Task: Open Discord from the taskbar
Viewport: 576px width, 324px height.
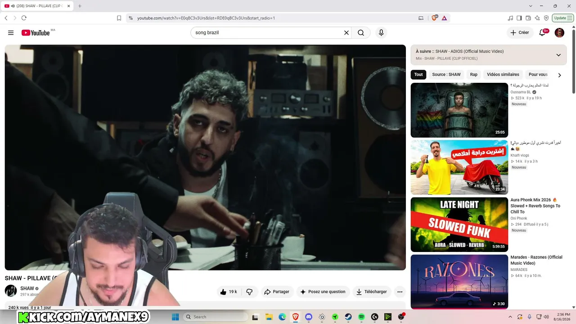Action: point(309,317)
